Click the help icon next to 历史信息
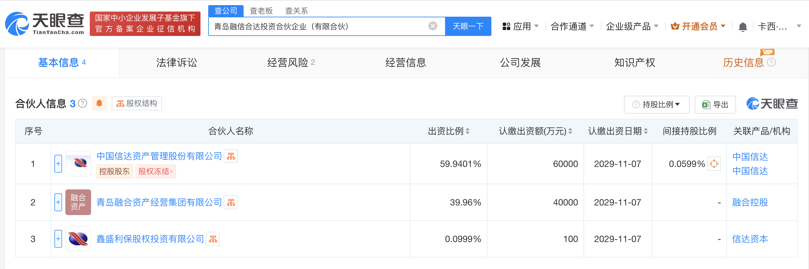809x269 pixels. click(771, 62)
